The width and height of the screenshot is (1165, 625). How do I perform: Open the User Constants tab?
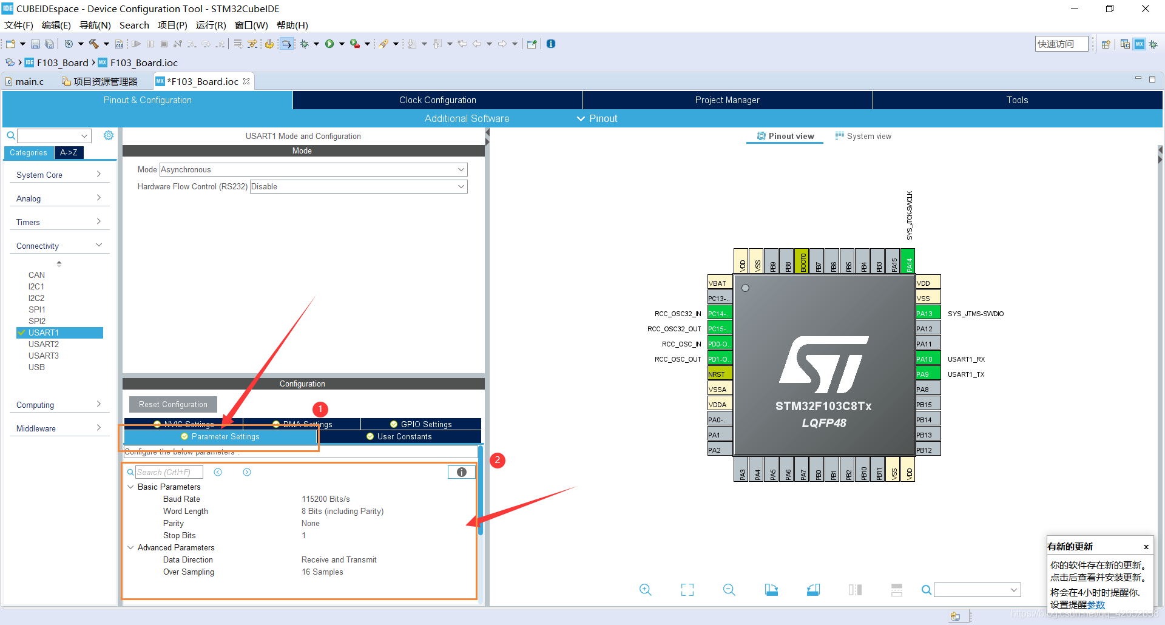point(399,436)
